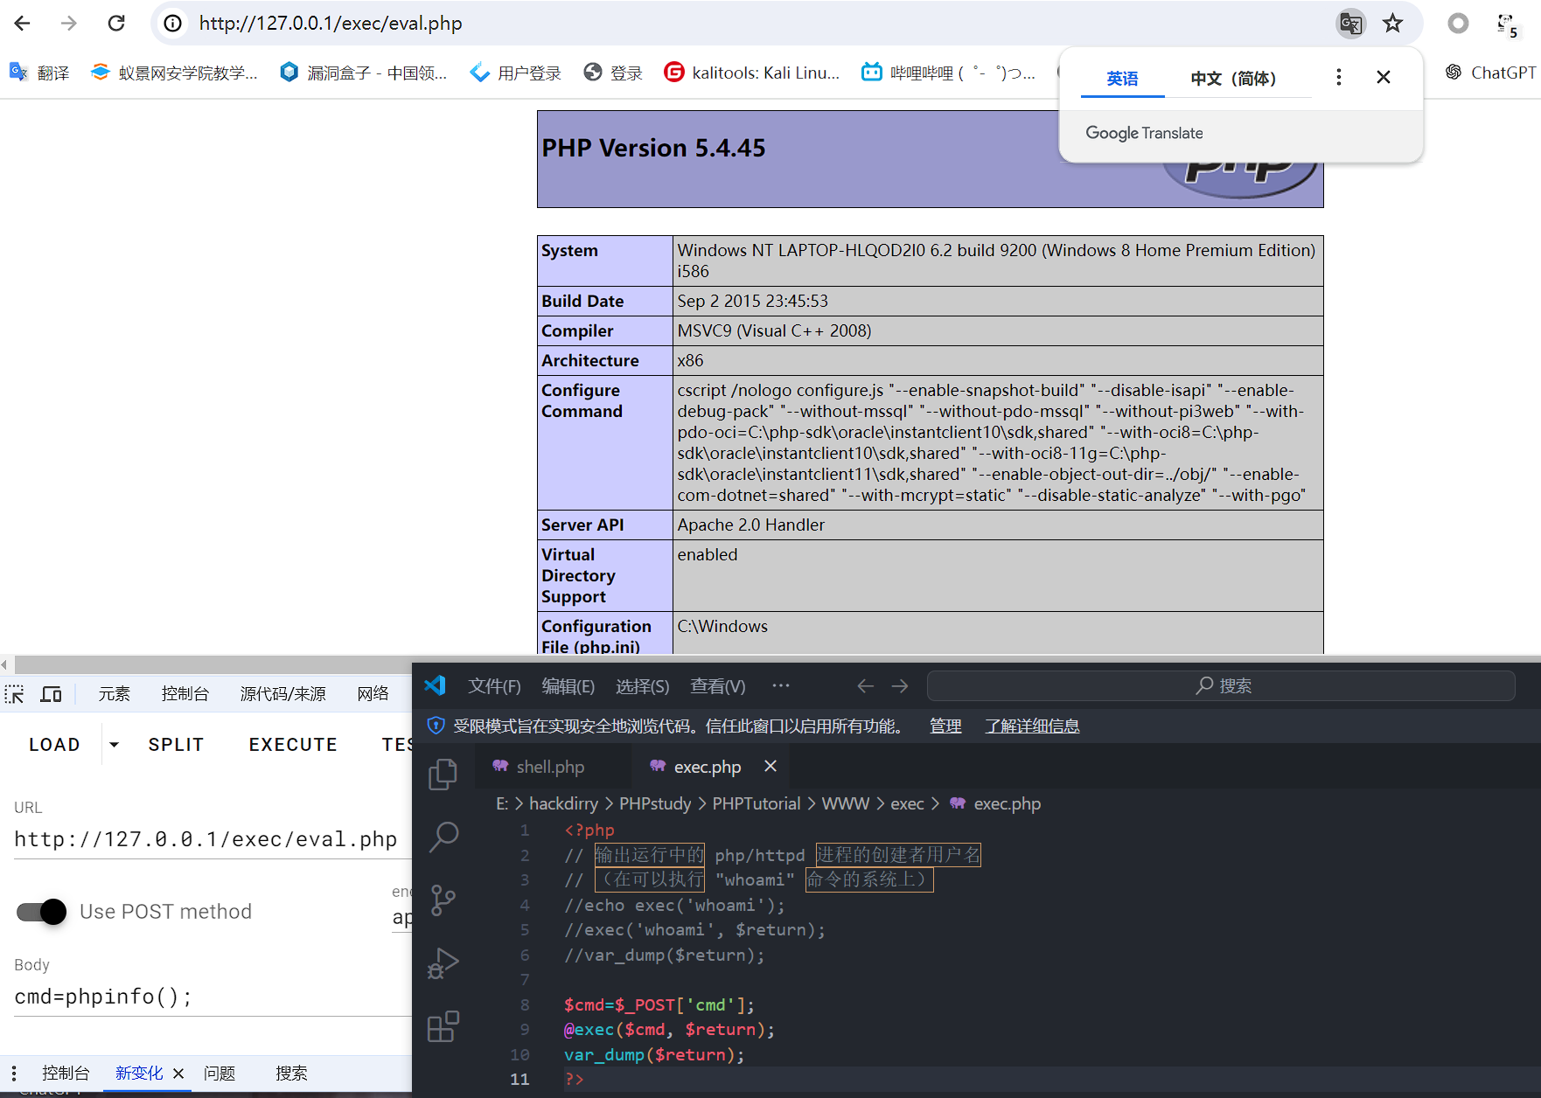Open DevTools drawer three-dot menu
The height and width of the screenshot is (1098, 1541).
[13, 1074]
